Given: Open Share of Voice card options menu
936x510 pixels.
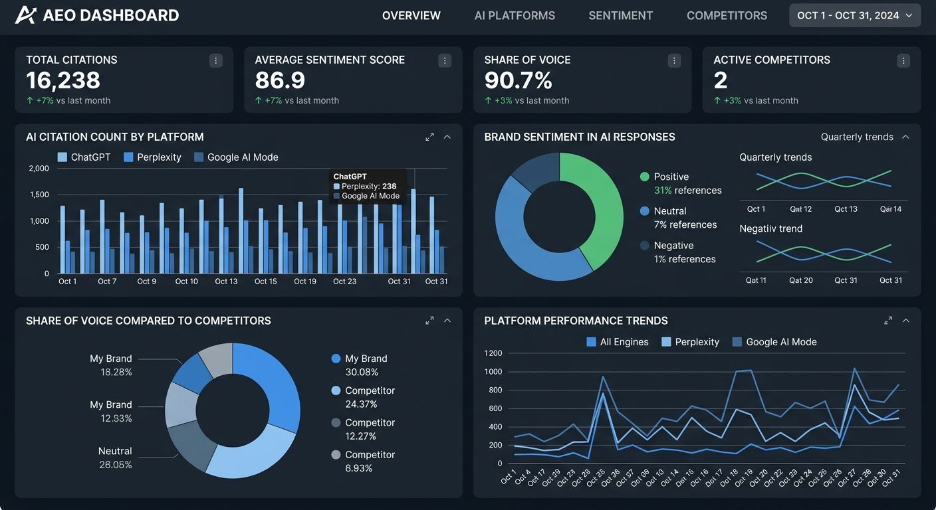Looking at the screenshot, I should [x=674, y=60].
